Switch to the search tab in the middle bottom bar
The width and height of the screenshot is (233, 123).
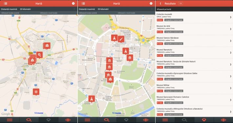click(107, 120)
